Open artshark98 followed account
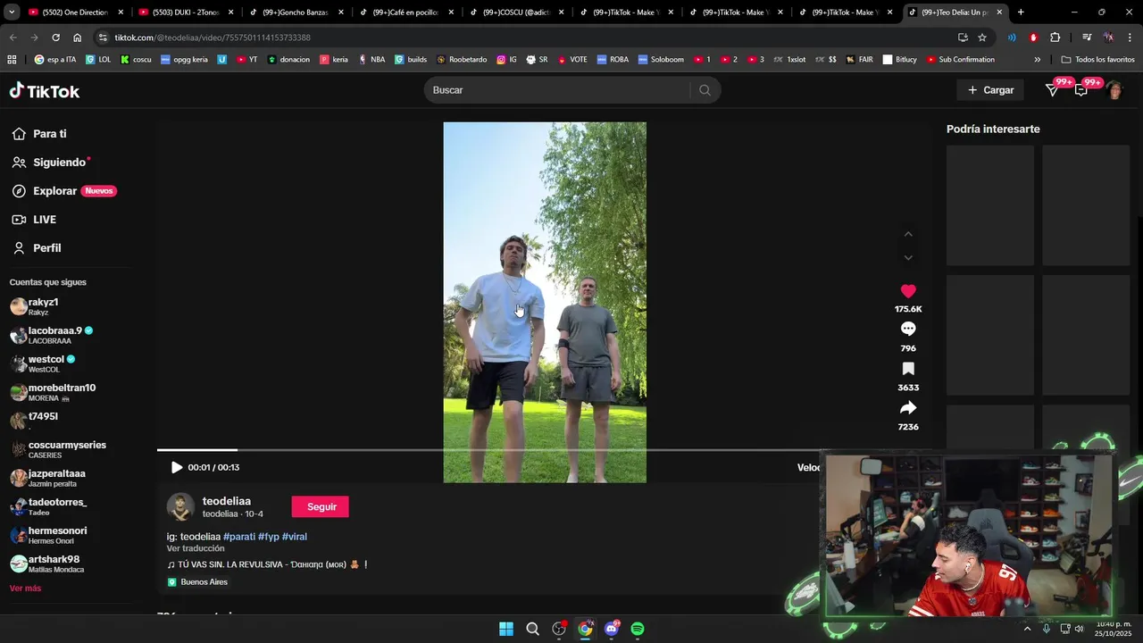Viewport: 1143px width, 643px height. [x=46, y=564]
